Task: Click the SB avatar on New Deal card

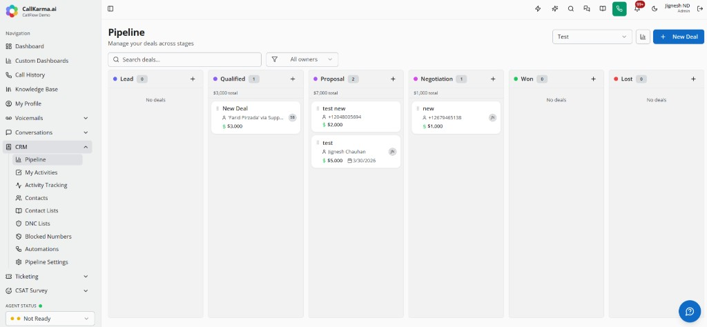Action: (292, 117)
